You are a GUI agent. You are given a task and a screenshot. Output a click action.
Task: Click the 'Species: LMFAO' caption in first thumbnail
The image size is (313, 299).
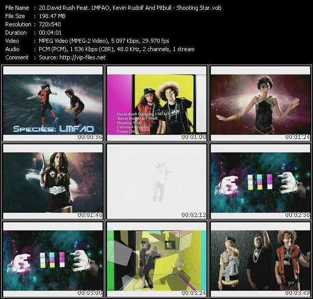(x=54, y=129)
